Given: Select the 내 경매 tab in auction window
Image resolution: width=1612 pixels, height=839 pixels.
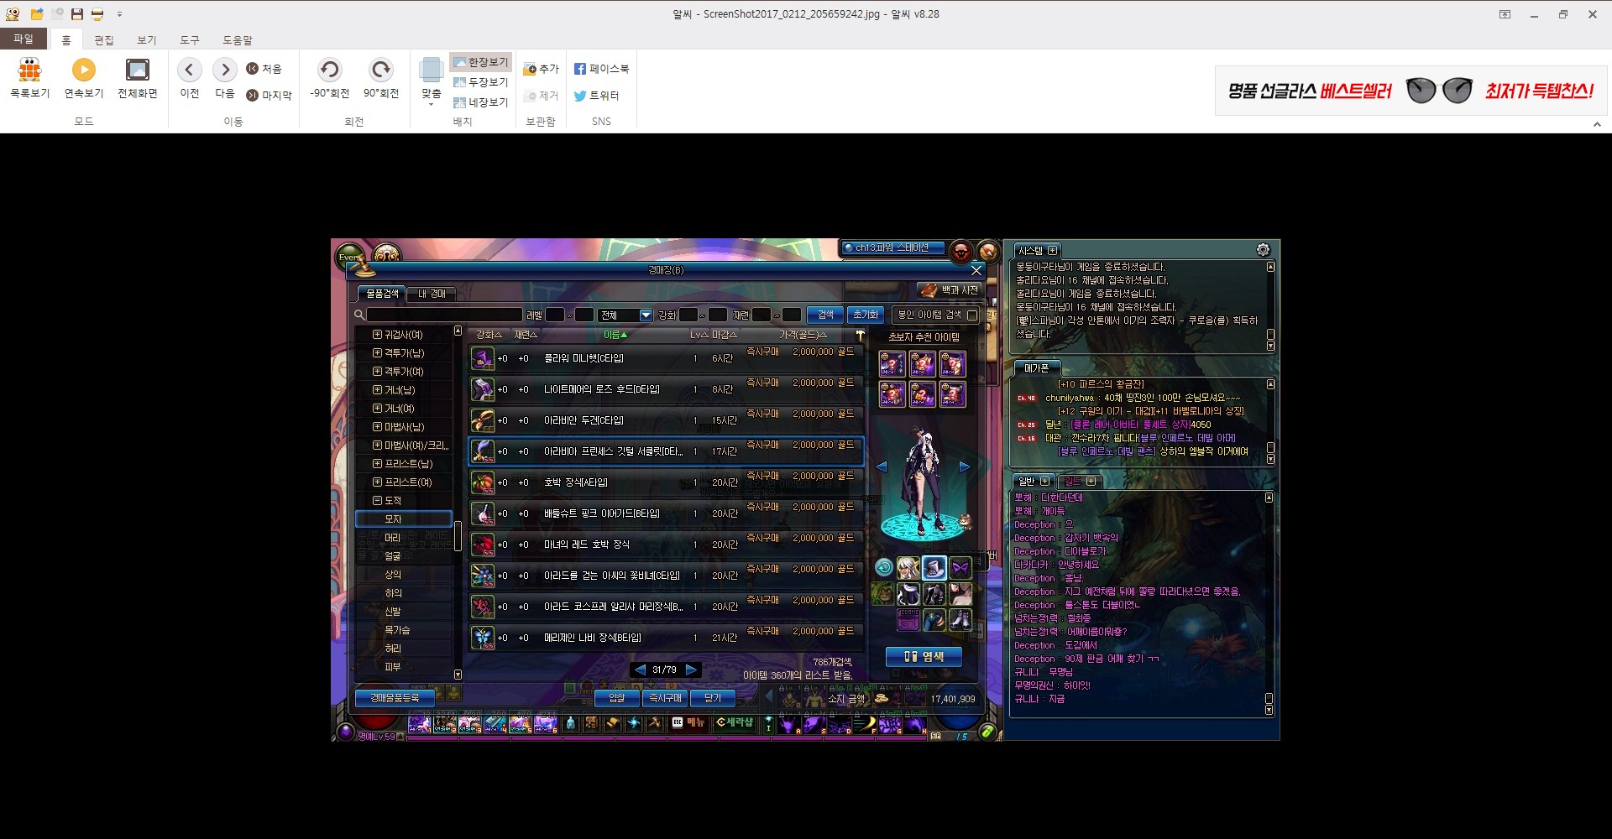Looking at the screenshot, I should tap(432, 294).
